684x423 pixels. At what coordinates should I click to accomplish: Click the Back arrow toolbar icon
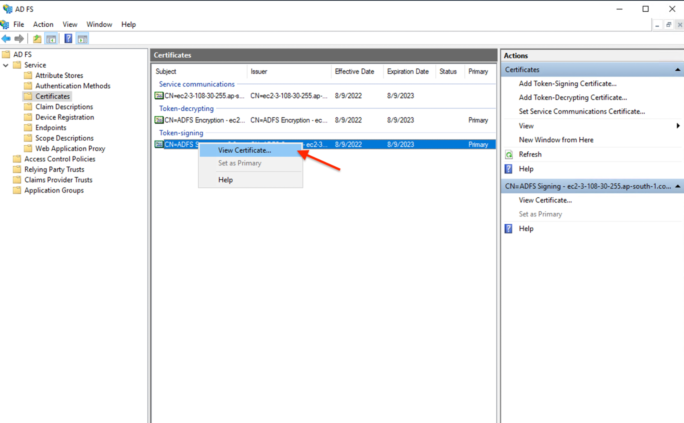tap(6, 39)
